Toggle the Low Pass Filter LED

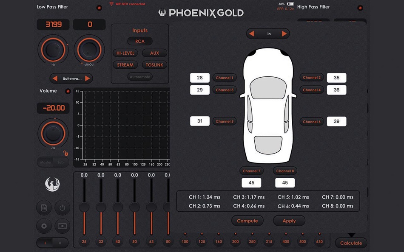[99, 8]
